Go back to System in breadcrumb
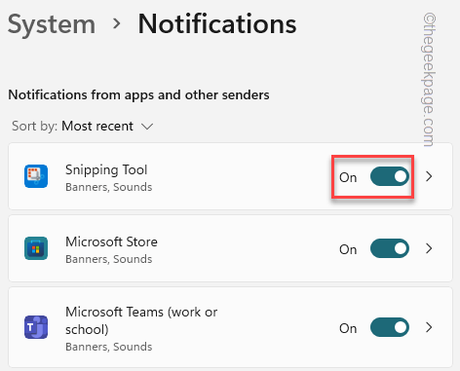The image size is (460, 371). 52,24
